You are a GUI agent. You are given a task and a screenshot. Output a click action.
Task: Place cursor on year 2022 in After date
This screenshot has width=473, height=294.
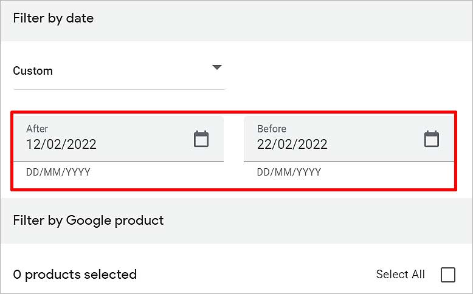click(x=81, y=144)
